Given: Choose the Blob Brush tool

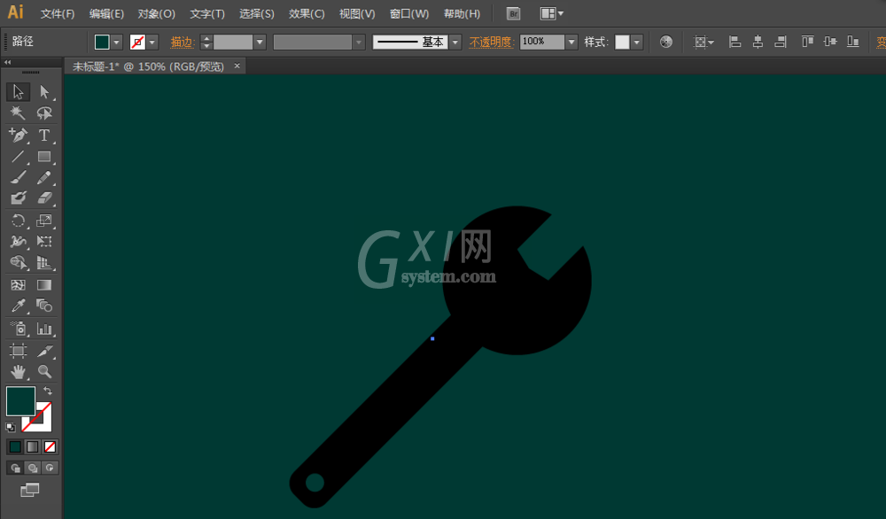Looking at the screenshot, I should (18, 198).
